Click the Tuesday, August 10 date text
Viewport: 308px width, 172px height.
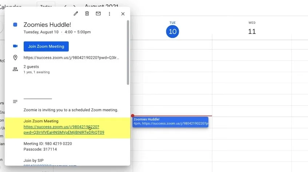(41, 32)
